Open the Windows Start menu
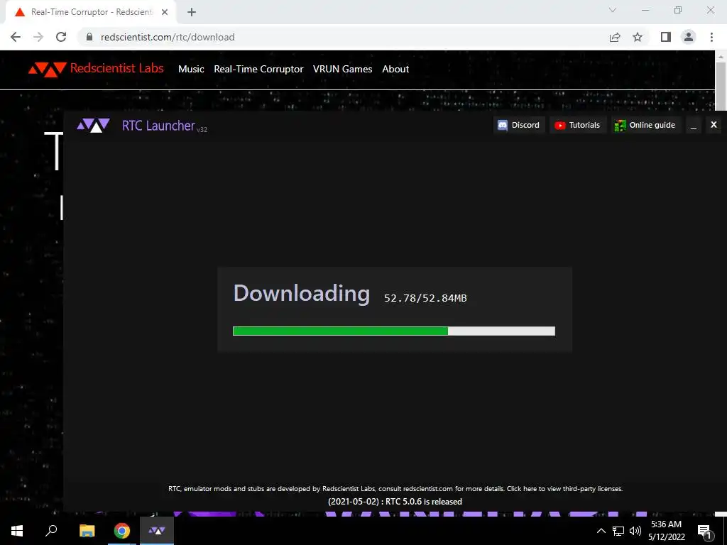 [x=17, y=531]
